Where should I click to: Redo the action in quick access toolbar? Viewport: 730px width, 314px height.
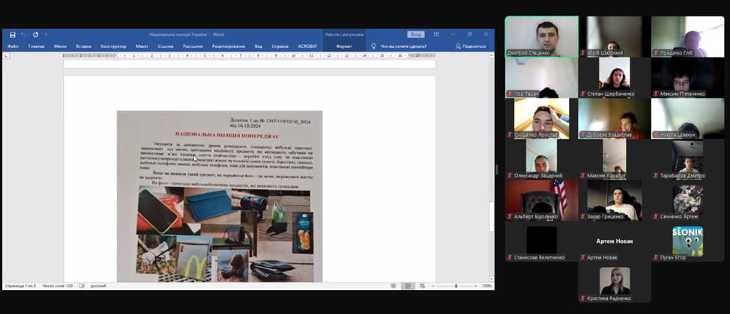click(35, 34)
